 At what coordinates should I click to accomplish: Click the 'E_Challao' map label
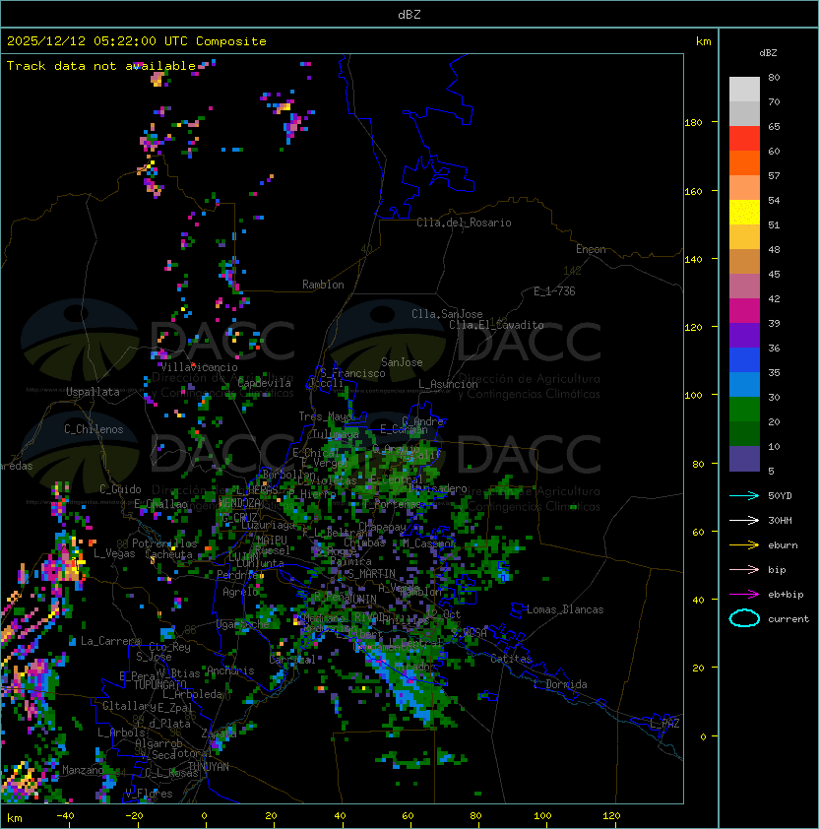160,504
